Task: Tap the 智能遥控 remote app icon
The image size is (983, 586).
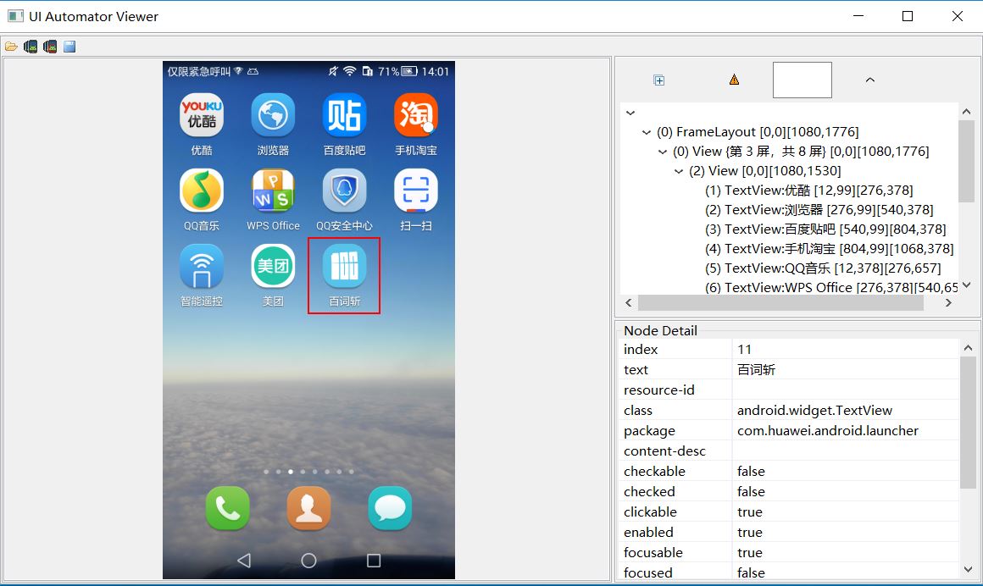Action: point(201,267)
